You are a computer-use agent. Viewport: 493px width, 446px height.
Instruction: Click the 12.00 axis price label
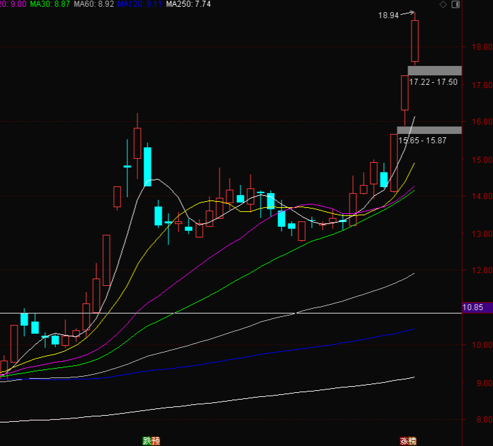[482, 270]
